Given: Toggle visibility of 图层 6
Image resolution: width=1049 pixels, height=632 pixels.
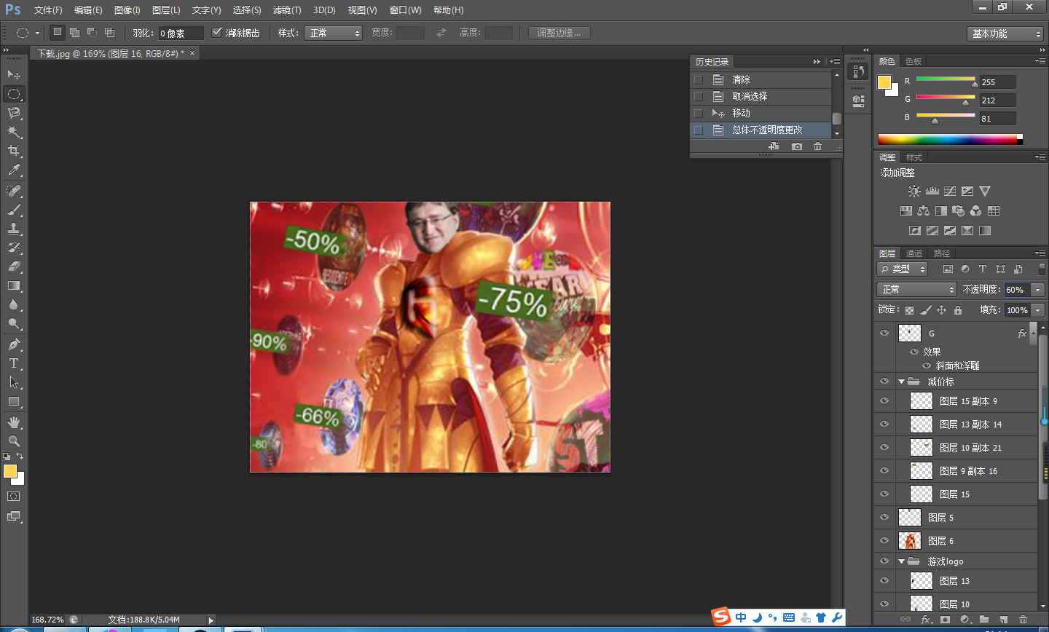Looking at the screenshot, I should tap(884, 540).
